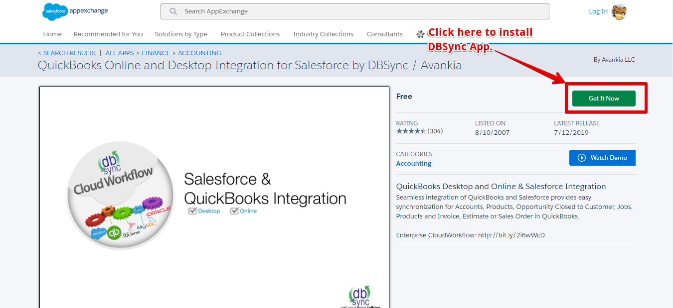Open the Salesforce AppExchange logo home

75,11
